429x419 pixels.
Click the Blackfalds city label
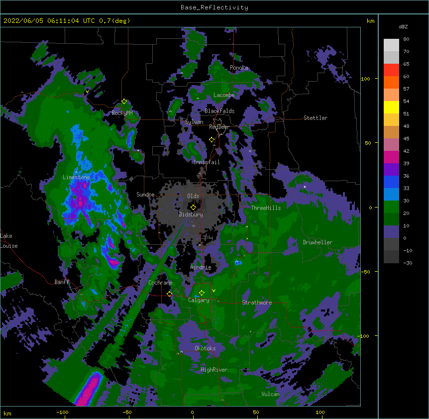tap(219, 111)
